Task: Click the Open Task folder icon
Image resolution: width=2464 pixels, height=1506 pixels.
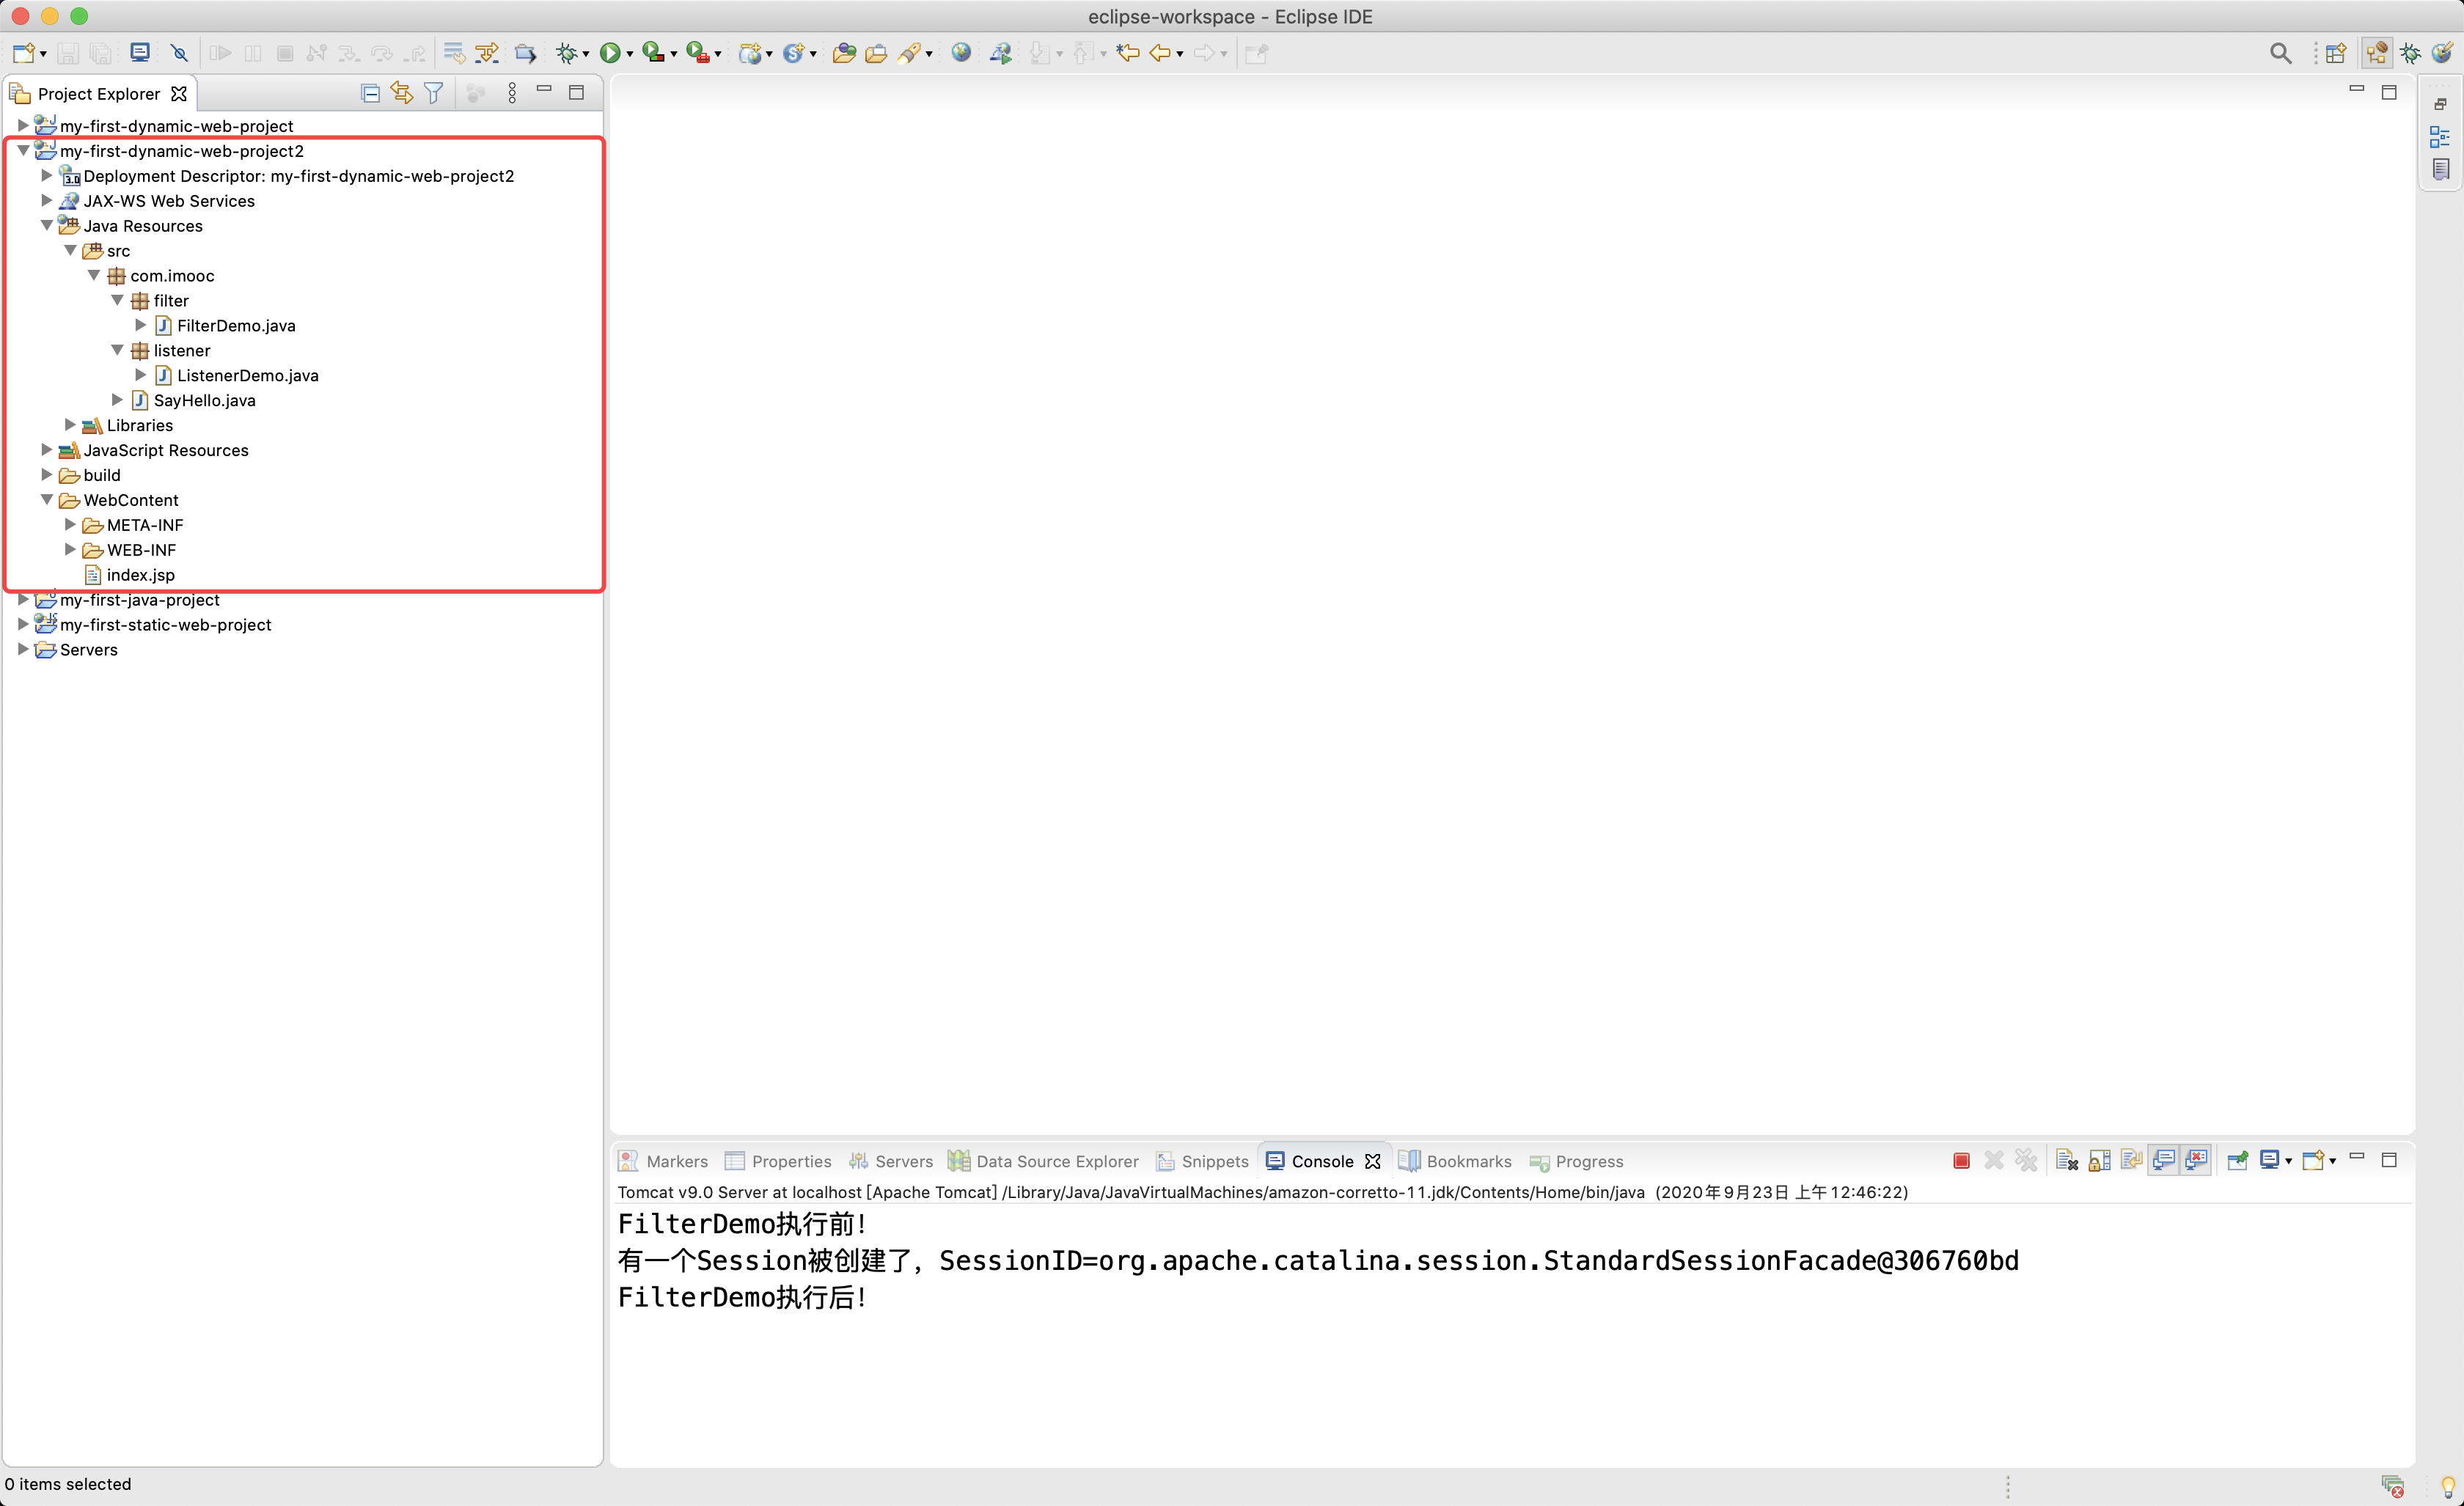Action: point(876,53)
